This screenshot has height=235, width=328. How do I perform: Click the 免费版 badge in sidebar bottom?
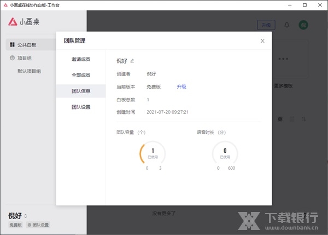click(15, 225)
